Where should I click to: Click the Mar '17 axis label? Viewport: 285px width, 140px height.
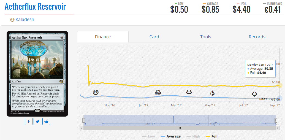point(176,105)
